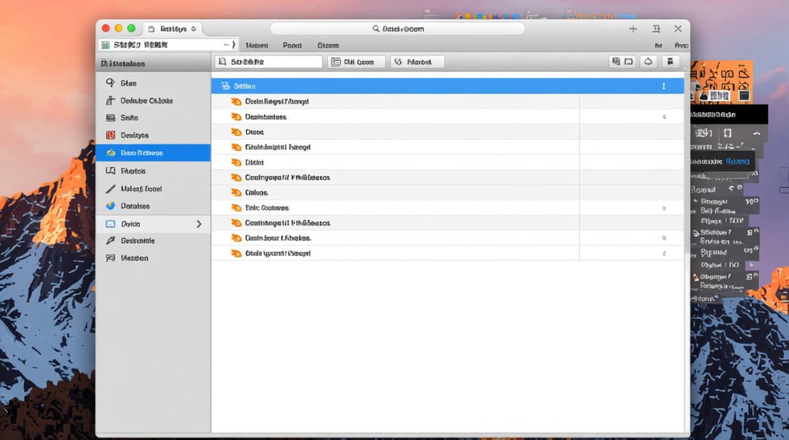This screenshot has width=789, height=440.
Task: Select the red icon sidebar entry
Action: coord(110,136)
